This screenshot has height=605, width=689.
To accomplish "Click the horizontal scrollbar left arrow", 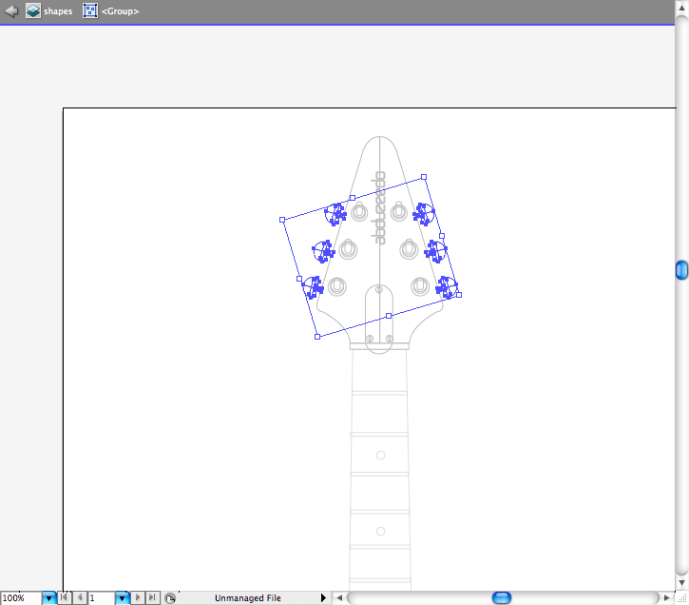I will click(339, 598).
